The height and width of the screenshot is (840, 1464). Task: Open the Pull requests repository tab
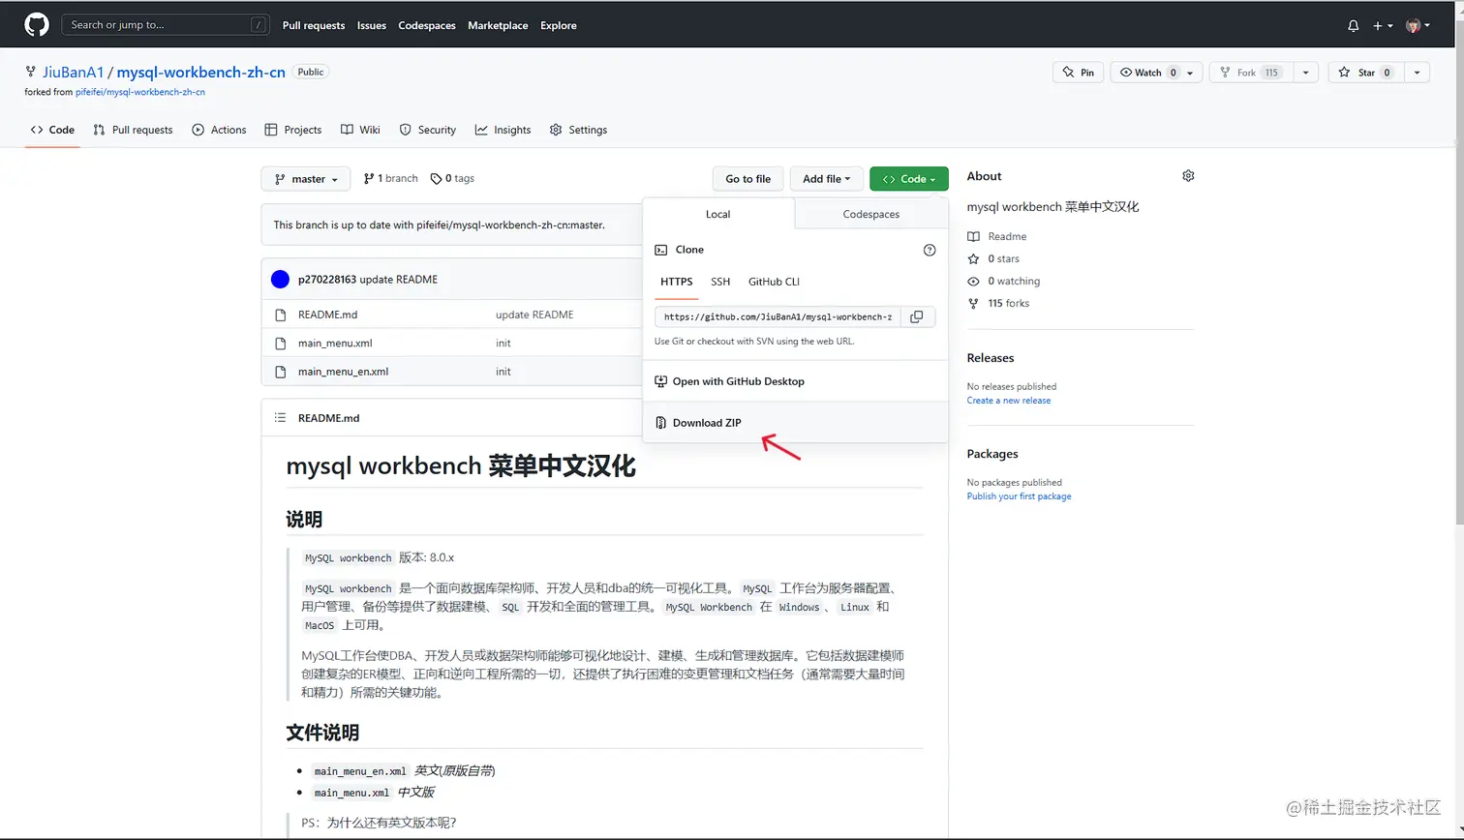click(x=134, y=130)
